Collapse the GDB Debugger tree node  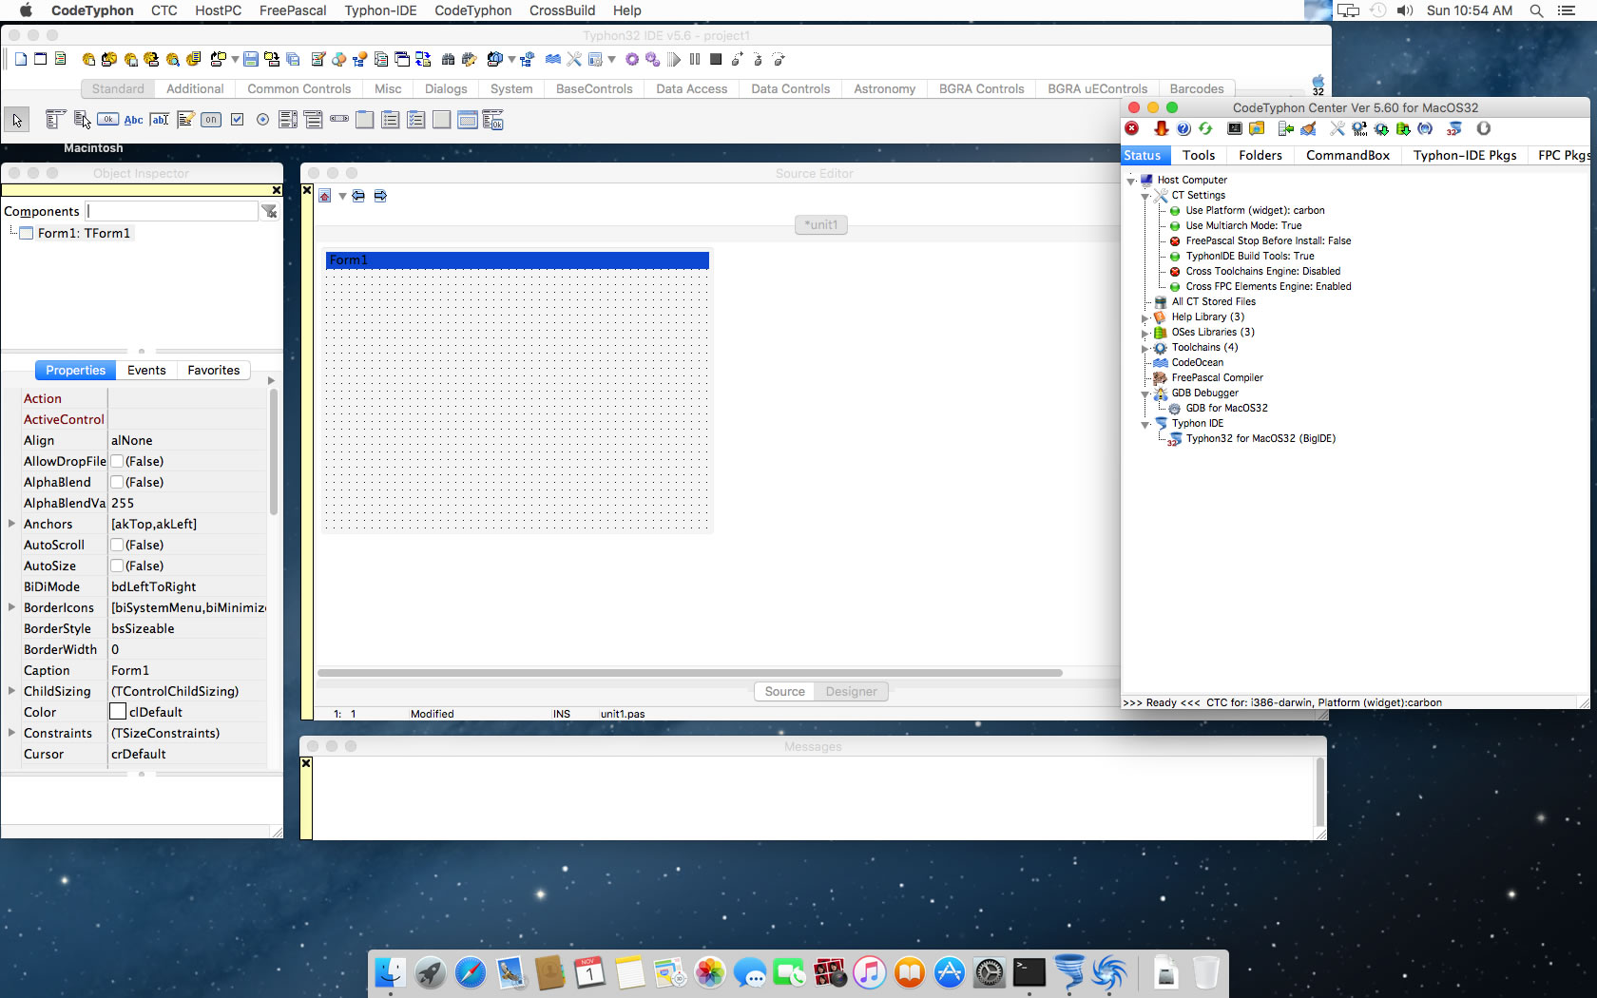click(1145, 393)
